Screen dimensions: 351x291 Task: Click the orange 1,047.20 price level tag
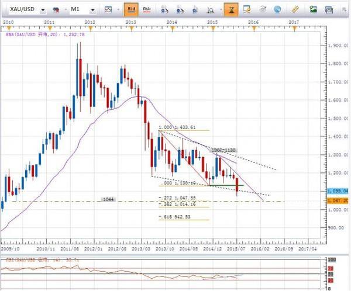pos(339,200)
